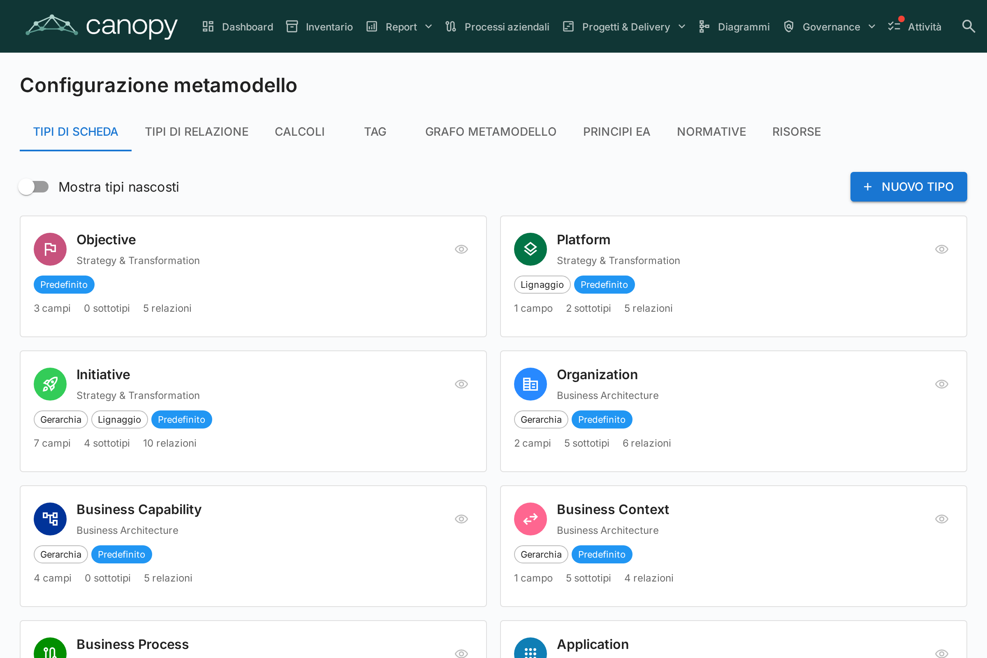Click the Processi aziendali icon

(451, 26)
